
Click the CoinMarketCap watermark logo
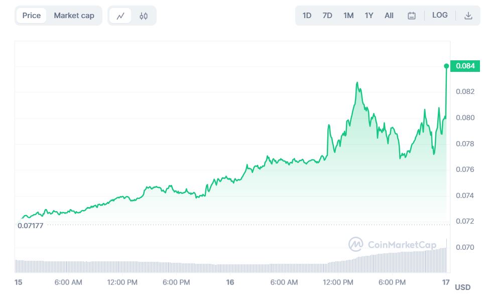(x=393, y=245)
